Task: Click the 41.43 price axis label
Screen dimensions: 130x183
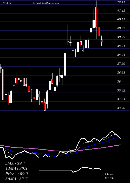Action: point(121,11)
